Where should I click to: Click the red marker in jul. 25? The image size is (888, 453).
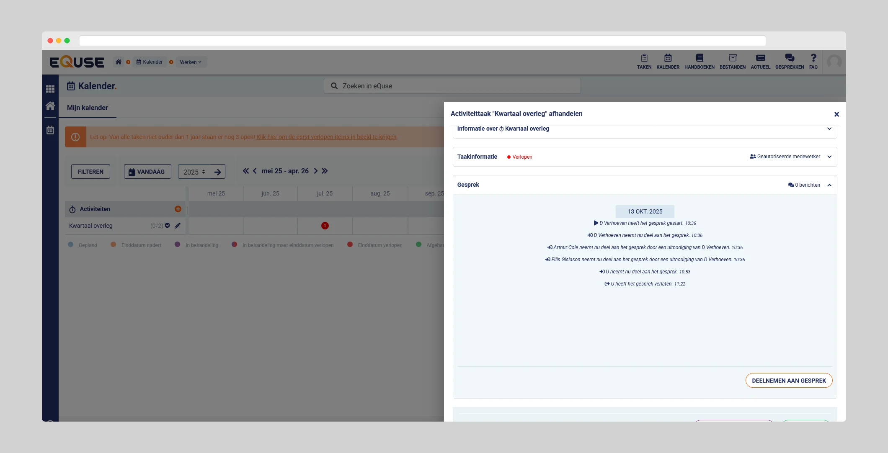click(325, 226)
